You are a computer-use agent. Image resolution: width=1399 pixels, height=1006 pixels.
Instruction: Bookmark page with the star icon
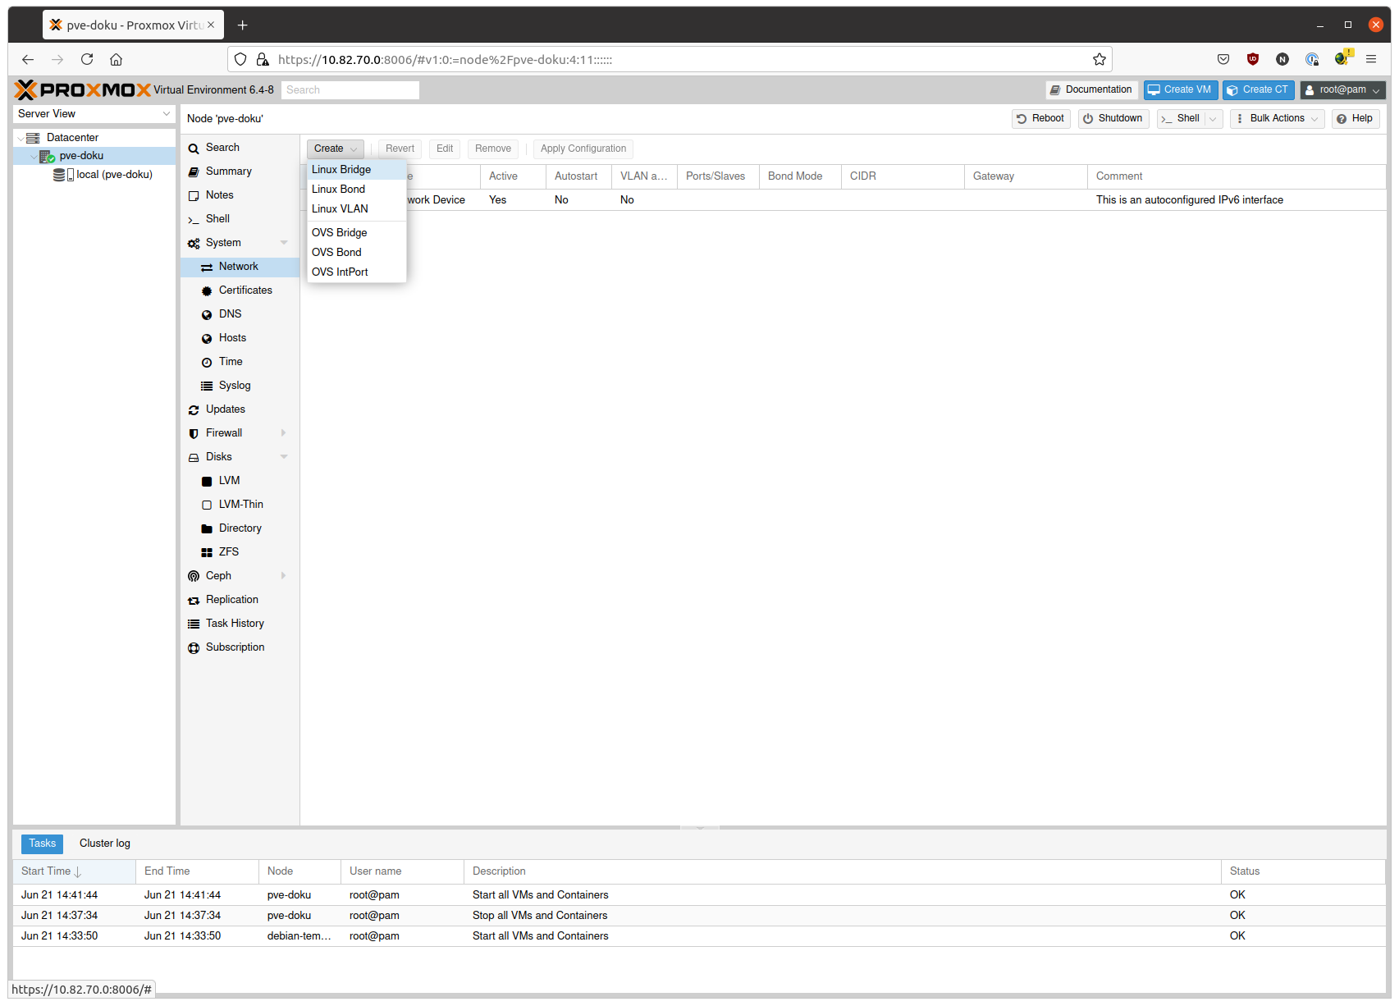coord(1100,59)
